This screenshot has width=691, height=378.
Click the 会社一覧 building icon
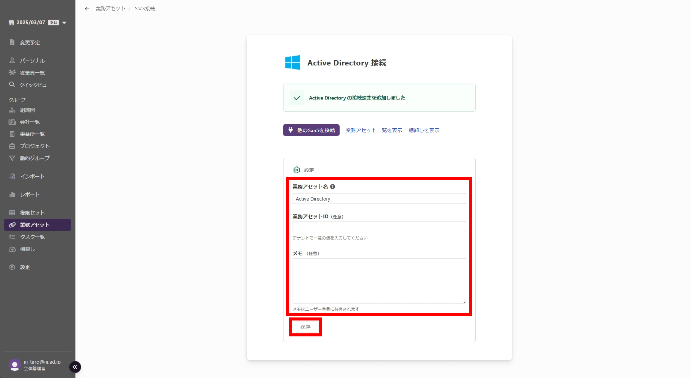12,122
